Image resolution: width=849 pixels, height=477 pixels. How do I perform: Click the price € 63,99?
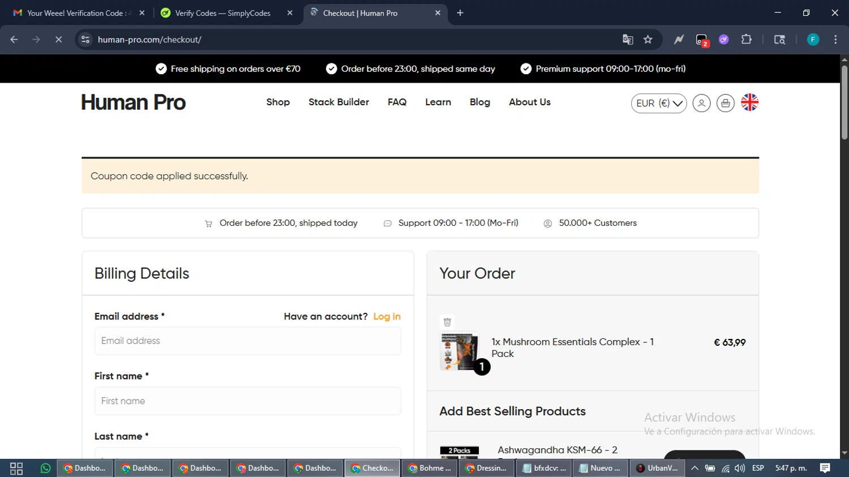[x=730, y=342]
